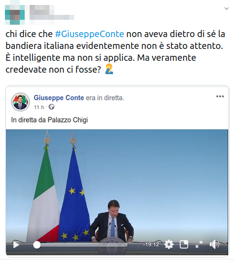Open the #GiuseppeConte hashtag
234x260 pixels.
(x=89, y=34)
